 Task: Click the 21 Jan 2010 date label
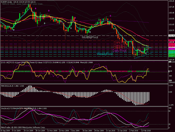(122, 131)
